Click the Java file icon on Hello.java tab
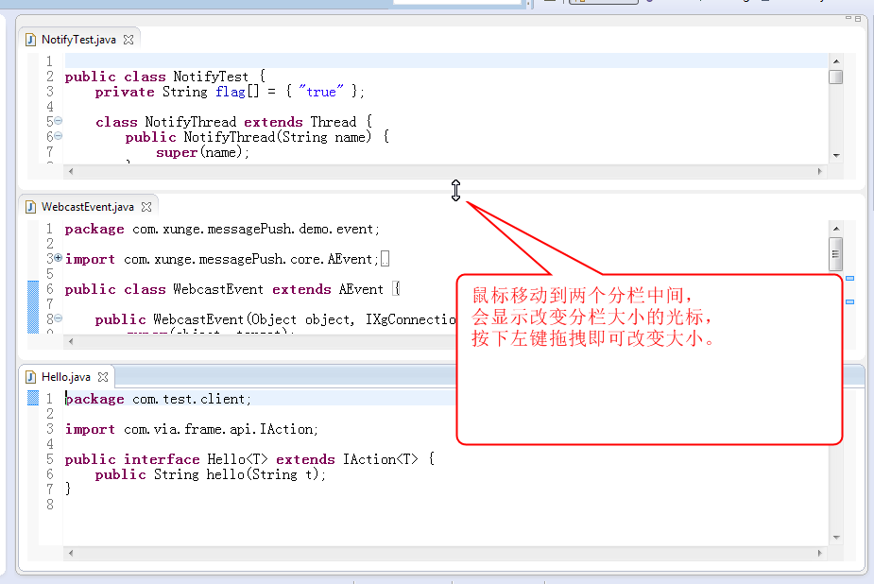874x584 pixels. 31,377
